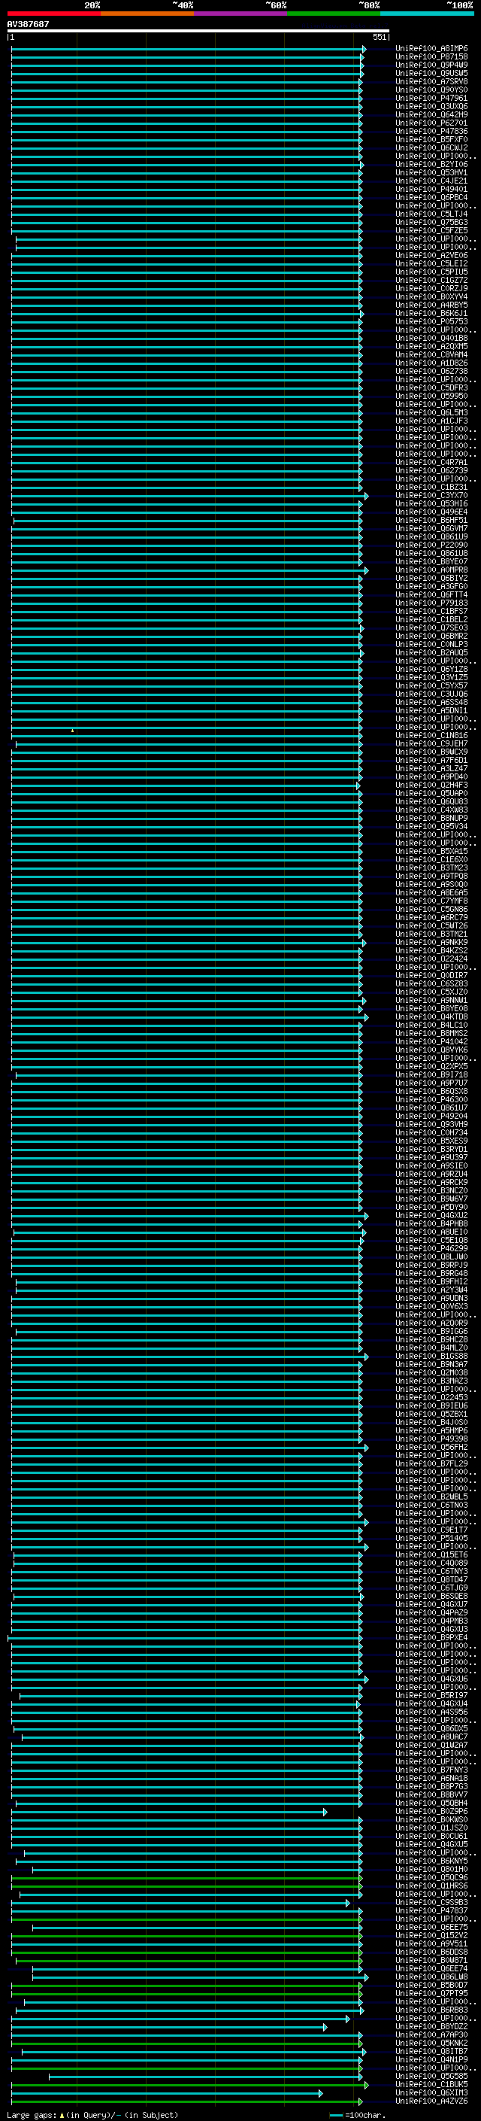Open hit UniRef100_Q9USW5
This screenshot has height=2121, width=481.
(431, 73)
